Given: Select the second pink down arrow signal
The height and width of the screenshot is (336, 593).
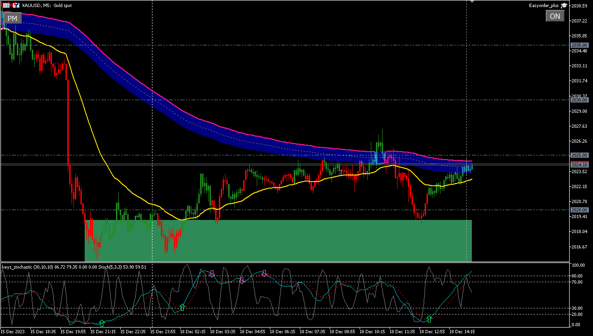Looking at the screenshot, I should (x=242, y=280).
